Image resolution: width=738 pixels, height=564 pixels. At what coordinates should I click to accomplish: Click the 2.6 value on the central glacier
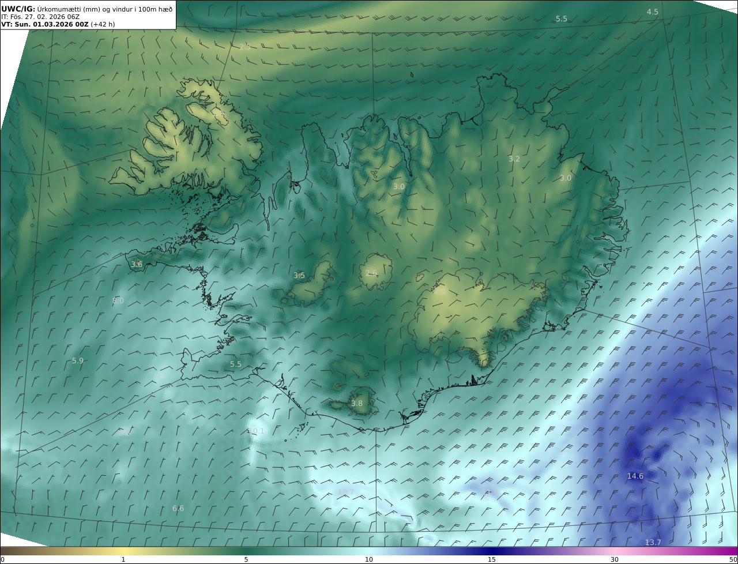pyautogui.click(x=371, y=273)
